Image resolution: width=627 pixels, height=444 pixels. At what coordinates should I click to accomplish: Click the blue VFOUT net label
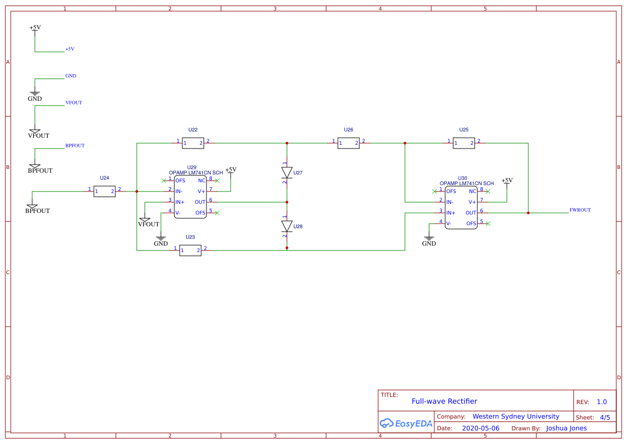coord(74,103)
